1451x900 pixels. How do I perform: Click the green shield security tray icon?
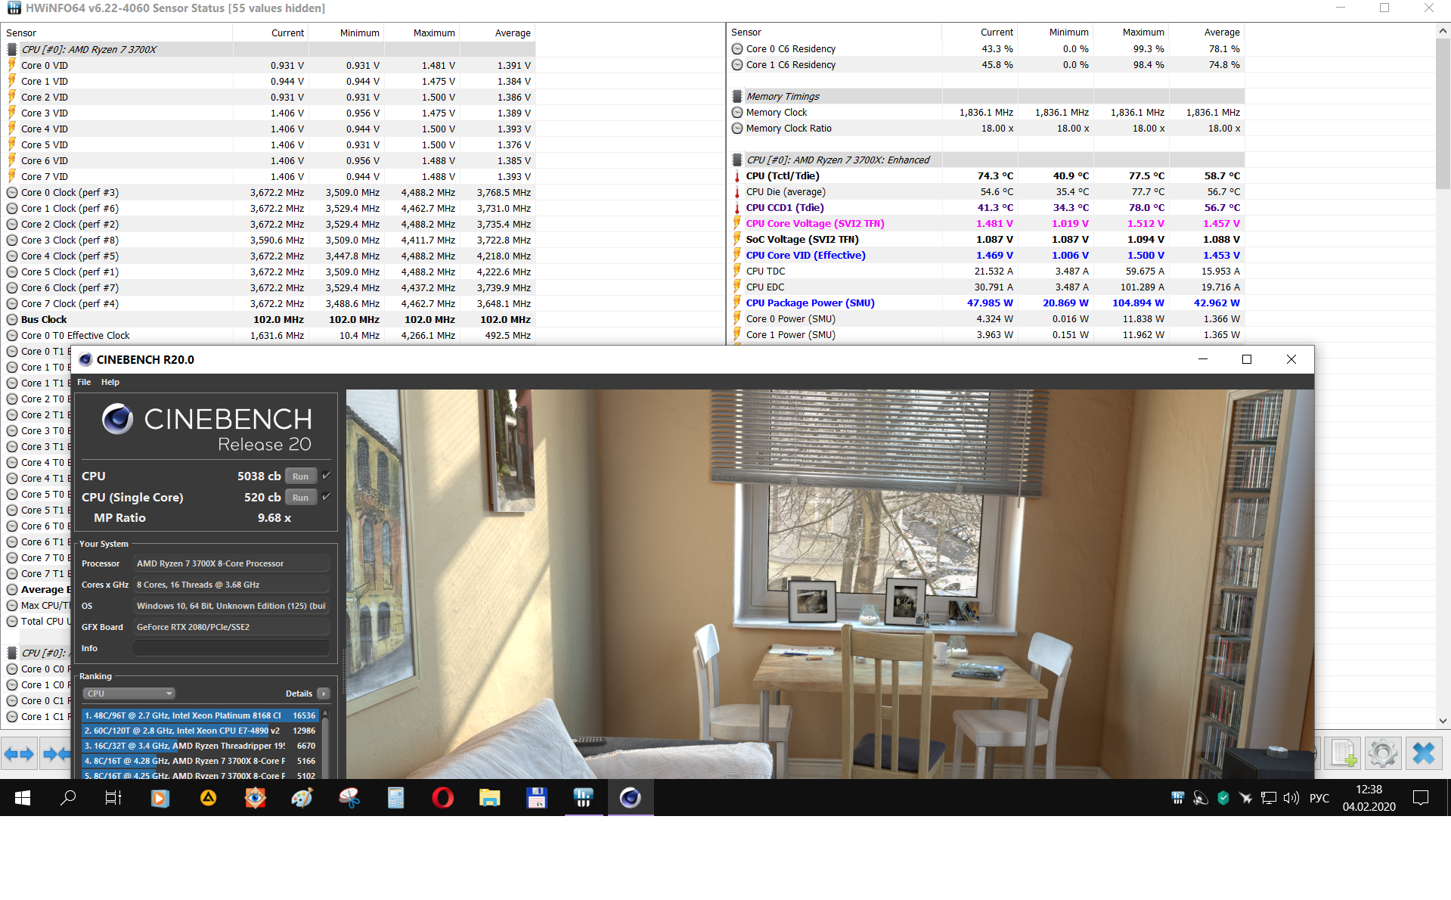point(1223,798)
